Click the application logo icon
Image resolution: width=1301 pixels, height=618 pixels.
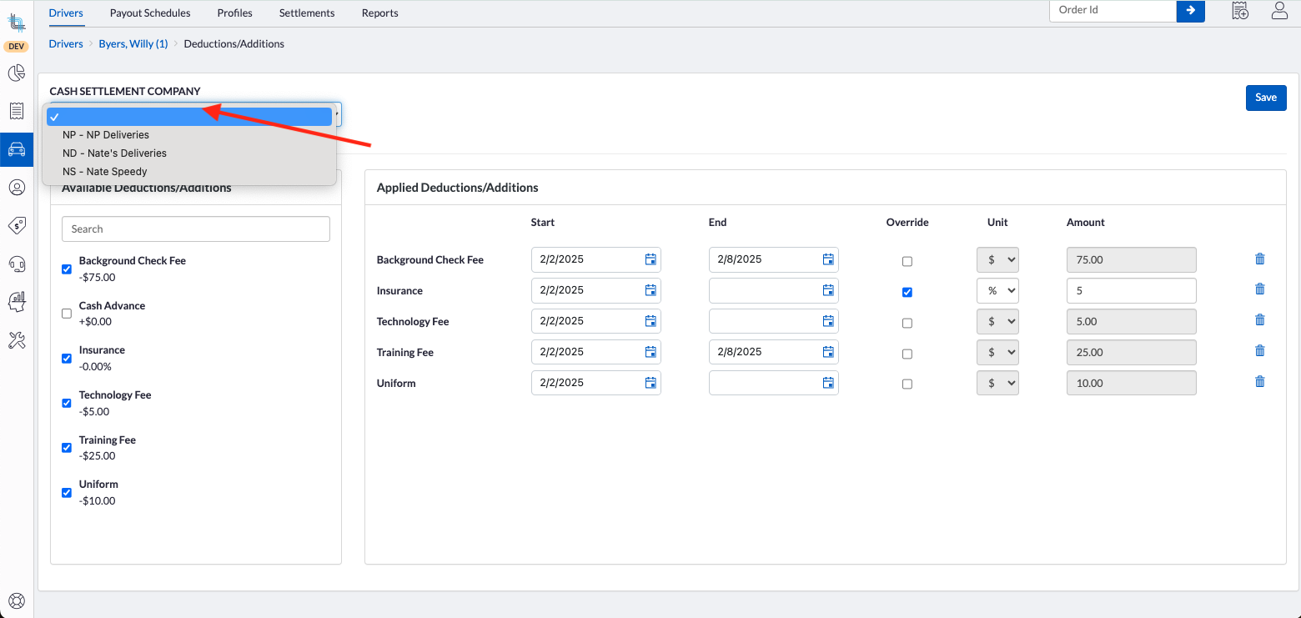17,23
